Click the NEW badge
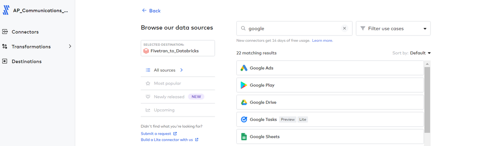 [x=196, y=97]
